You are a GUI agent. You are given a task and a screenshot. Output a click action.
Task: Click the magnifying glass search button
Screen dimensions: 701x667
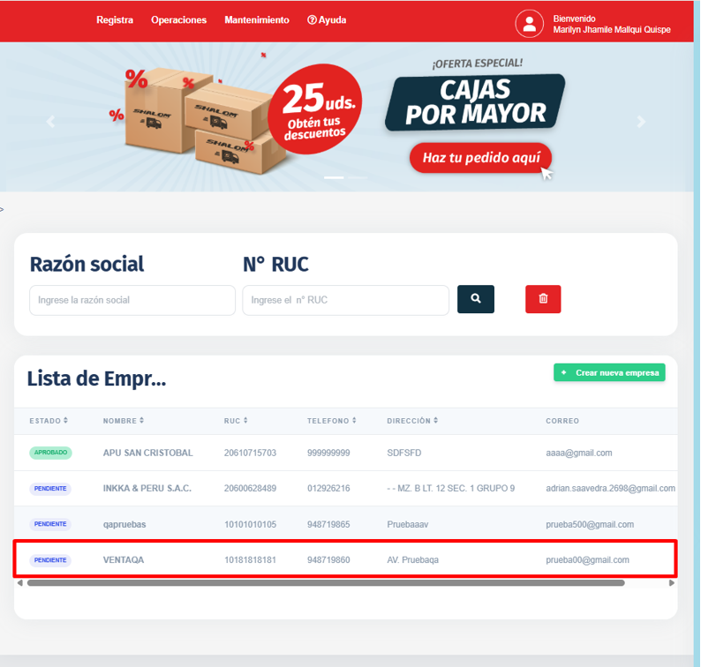tap(475, 299)
